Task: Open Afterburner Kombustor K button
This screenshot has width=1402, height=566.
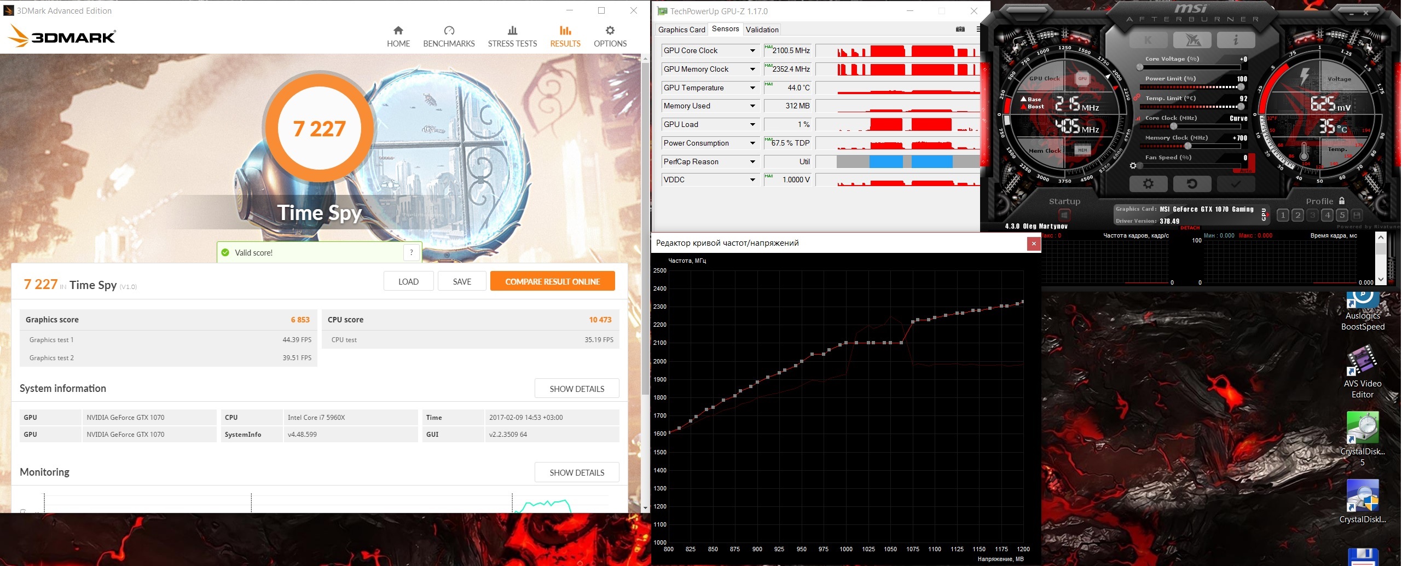Action: [1148, 40]
